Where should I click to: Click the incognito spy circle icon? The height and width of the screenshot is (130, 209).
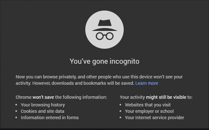[104, 30]
